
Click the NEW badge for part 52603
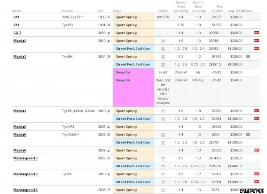[x=257, y=174]
